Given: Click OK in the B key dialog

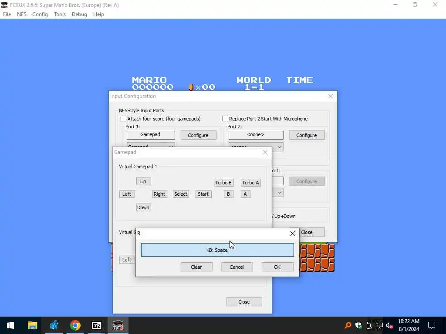Looking at the screenshot, I should (x=277, y=267).
